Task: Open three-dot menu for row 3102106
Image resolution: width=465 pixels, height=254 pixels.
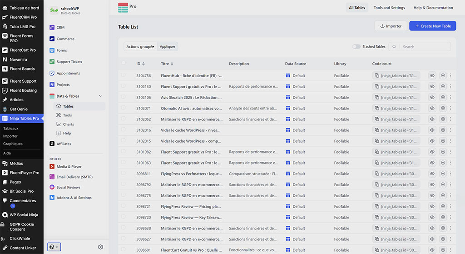Action: 450,97
